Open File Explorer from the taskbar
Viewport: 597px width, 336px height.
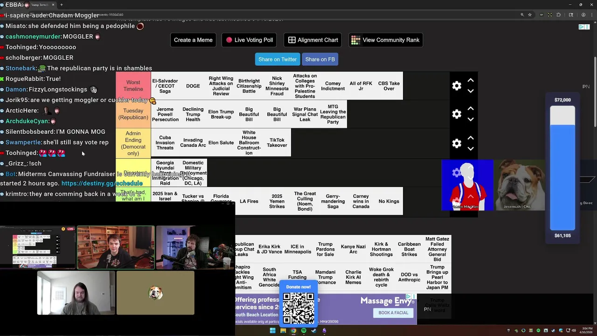[283, 331]
